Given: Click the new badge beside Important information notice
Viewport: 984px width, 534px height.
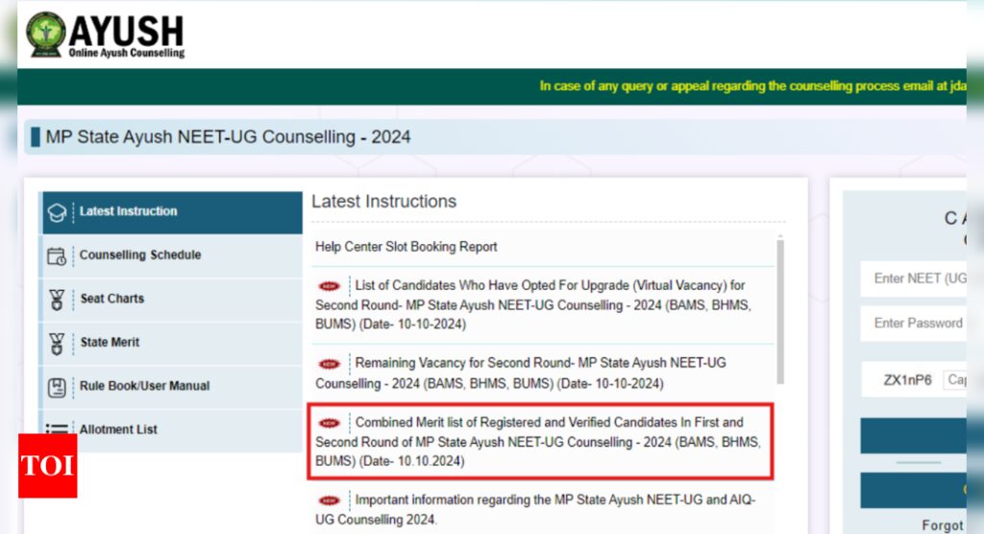Looking at the screenshot, I should click(329, 500).
